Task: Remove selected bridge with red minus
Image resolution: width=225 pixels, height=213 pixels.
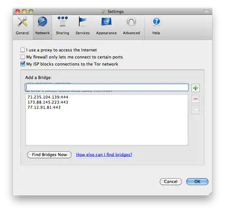Action: (196, 99)
